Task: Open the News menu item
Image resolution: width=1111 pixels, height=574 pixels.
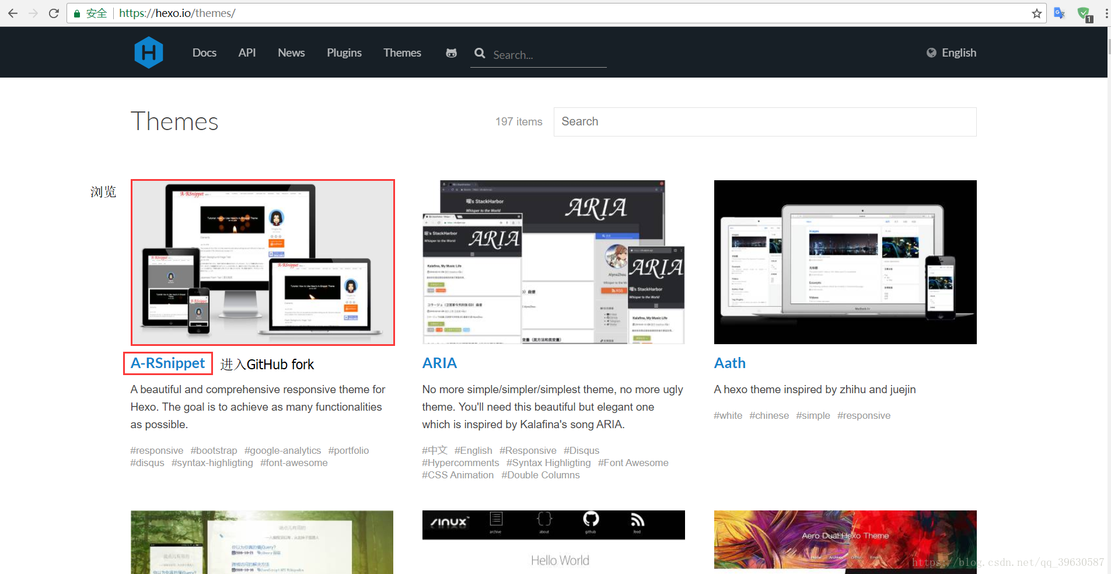Action: [x=291, y=52]
